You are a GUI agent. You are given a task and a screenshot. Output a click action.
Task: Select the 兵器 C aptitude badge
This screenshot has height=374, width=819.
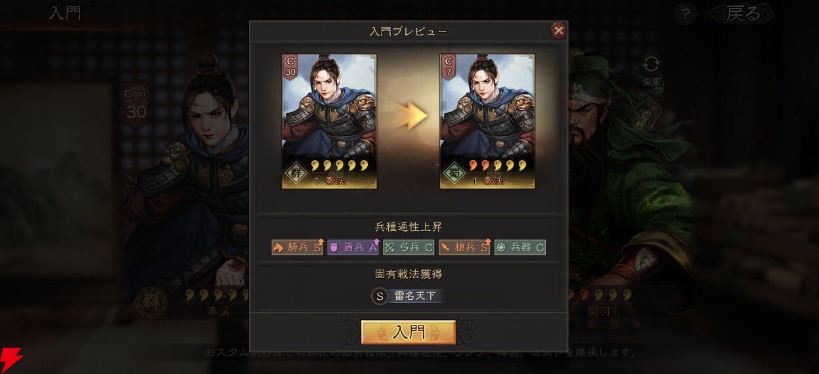click(520, 247)
